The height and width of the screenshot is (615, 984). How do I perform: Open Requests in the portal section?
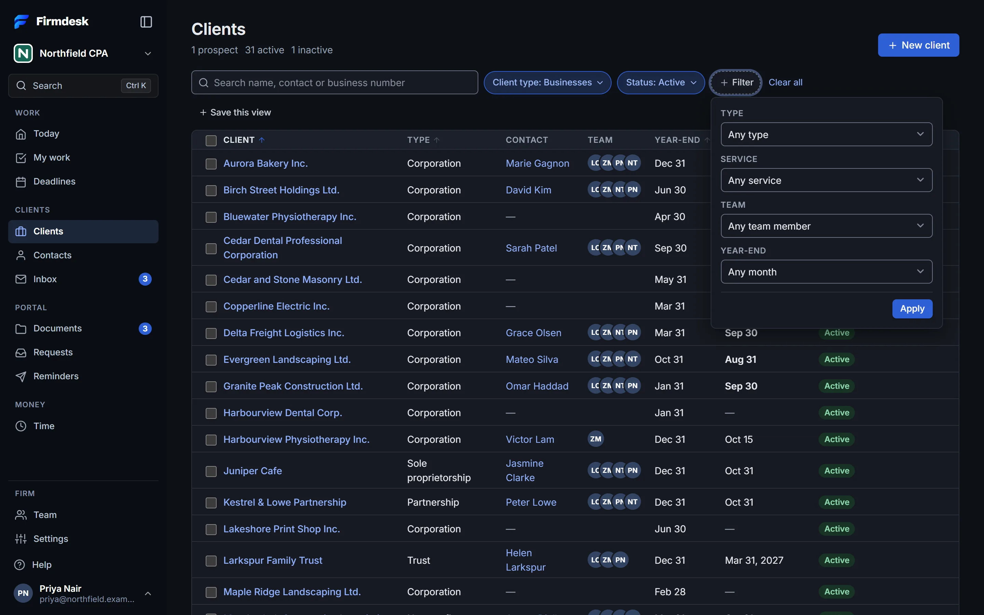click(x=83, y=352)
